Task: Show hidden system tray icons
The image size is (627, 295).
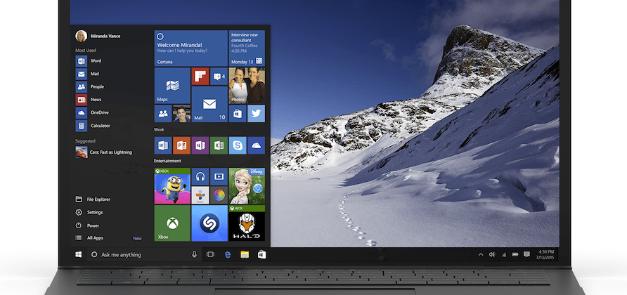Action: tap(480, 254)
